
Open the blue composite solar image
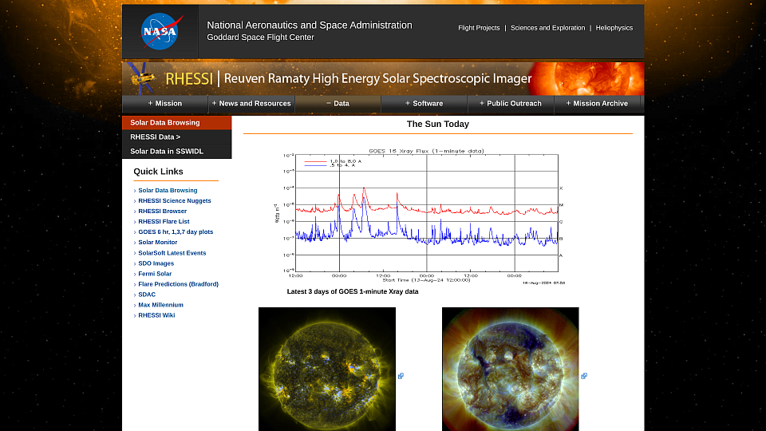point(511,369)
